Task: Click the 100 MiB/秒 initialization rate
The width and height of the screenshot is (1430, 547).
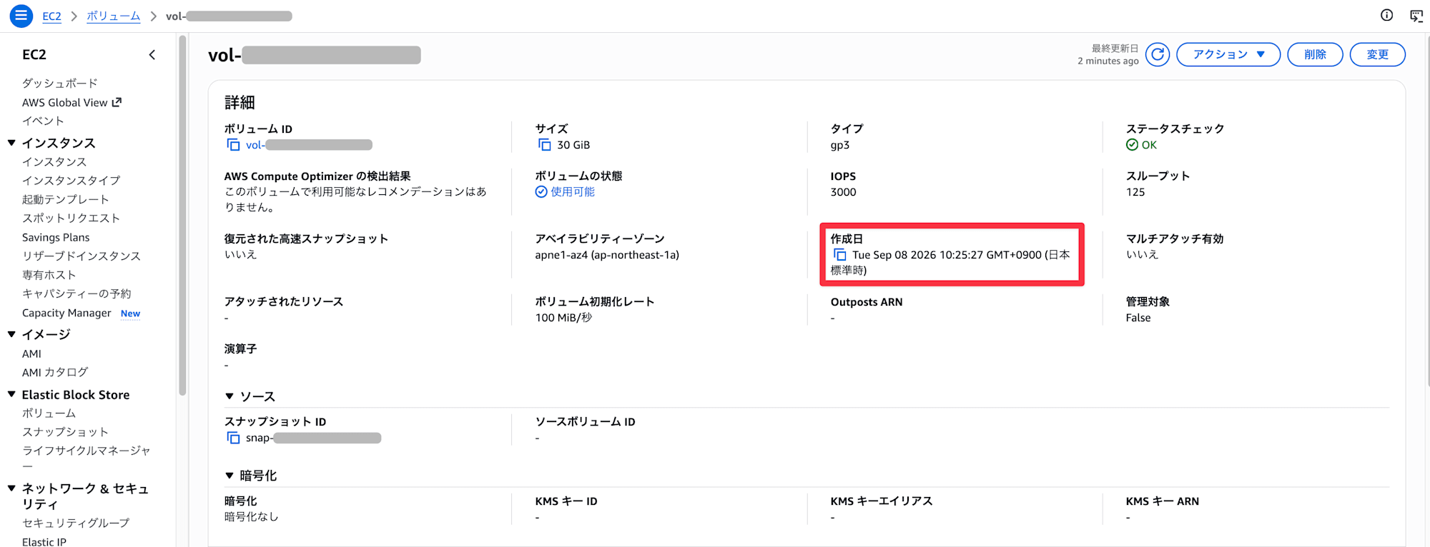Action: pyautogui.click(x=563, y=318)
